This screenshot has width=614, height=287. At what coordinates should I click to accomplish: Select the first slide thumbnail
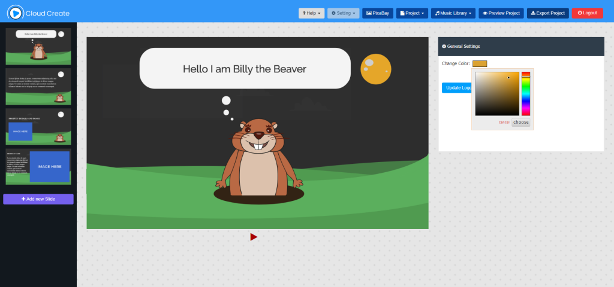point(38,46)
